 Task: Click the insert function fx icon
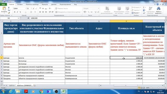tap(28, 18)
